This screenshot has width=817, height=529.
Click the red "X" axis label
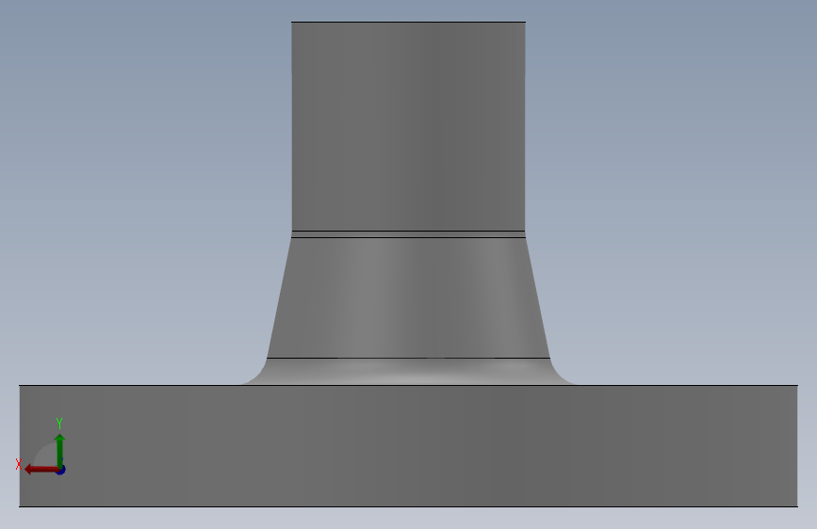tap(19, 464)
